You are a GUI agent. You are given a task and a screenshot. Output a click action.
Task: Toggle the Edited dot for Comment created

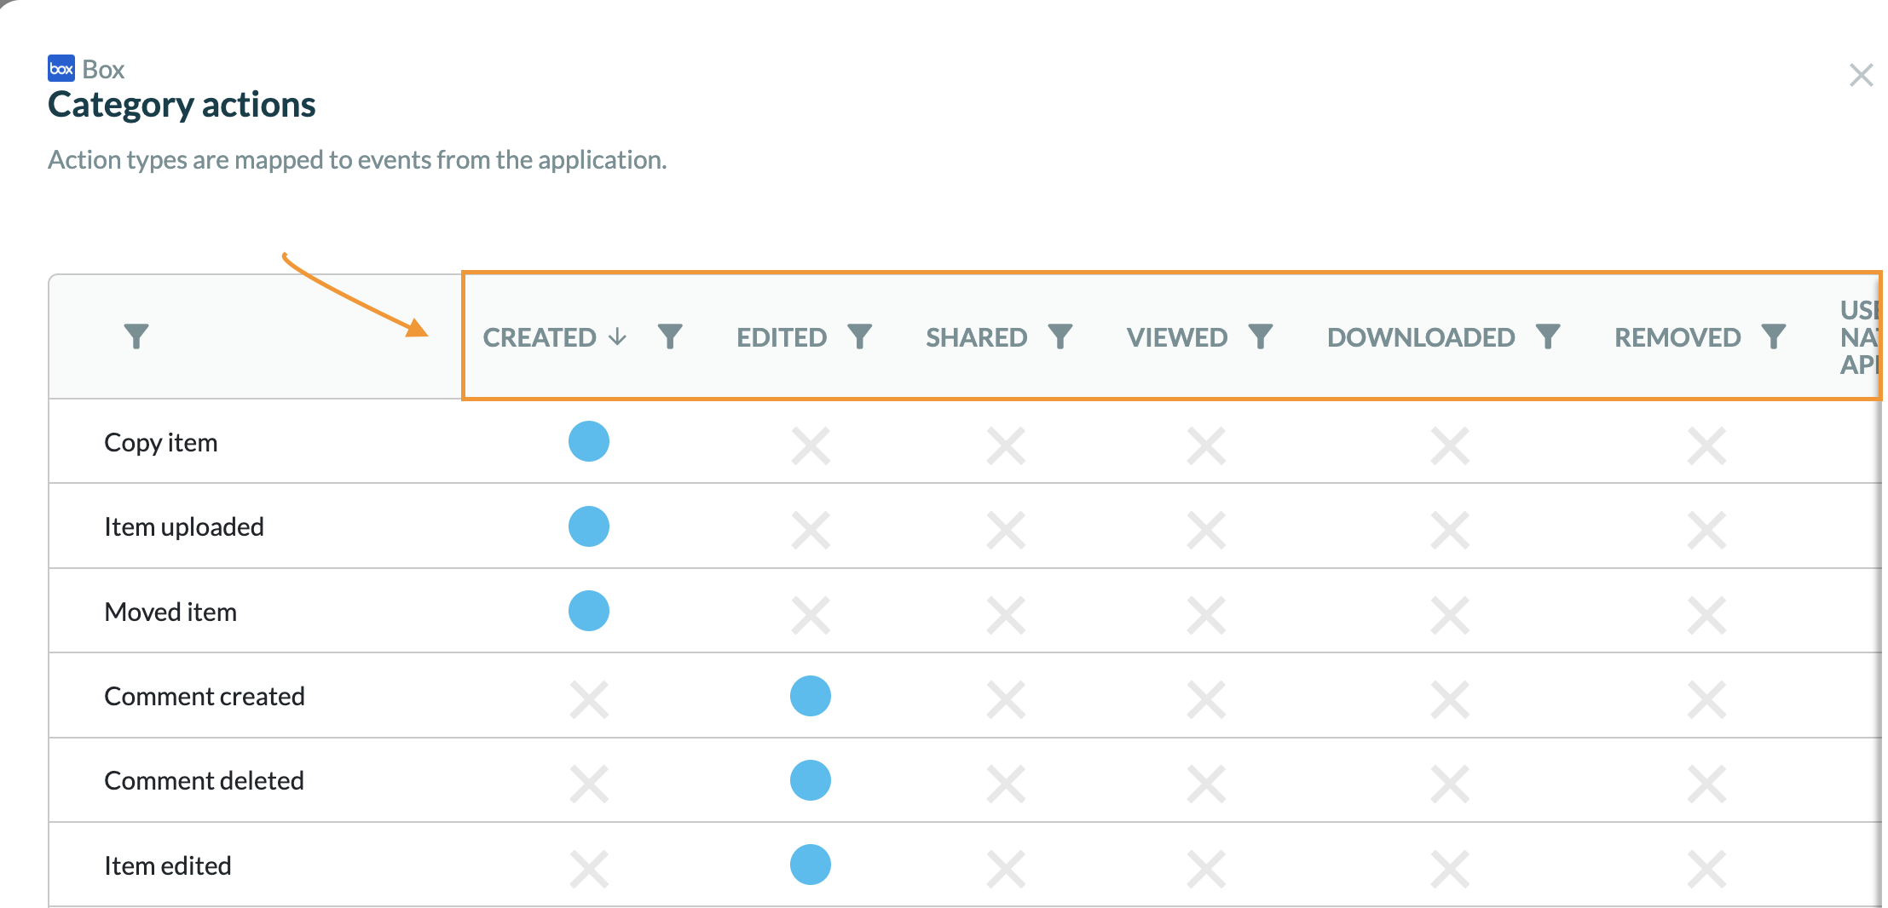click(810, 696)
